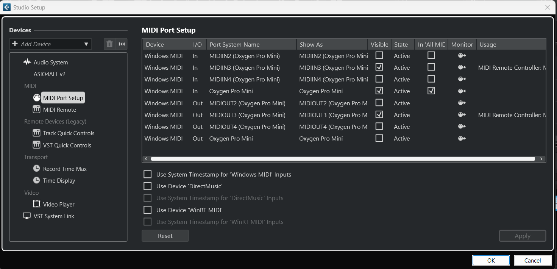Screen dimensions: 557x269
Task: Click the Cancel button
Action: [532, 260]
